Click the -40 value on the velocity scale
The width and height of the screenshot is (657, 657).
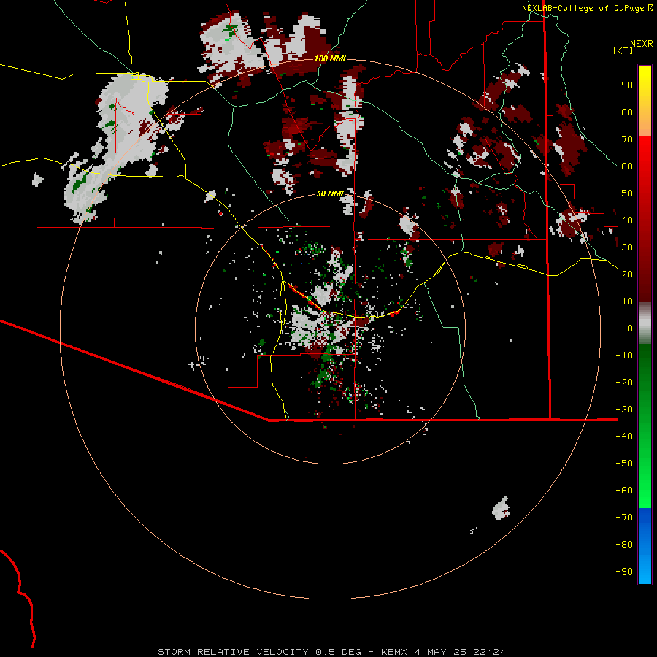624,437
